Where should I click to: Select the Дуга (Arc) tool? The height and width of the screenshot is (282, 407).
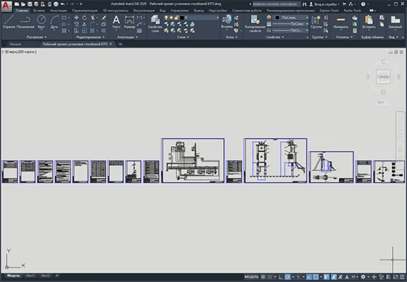[54, 22]
